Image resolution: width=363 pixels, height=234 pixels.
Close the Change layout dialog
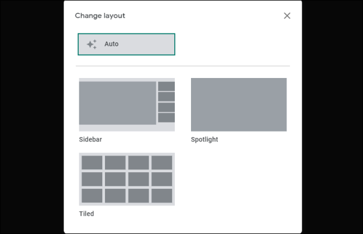pos(287,16)
